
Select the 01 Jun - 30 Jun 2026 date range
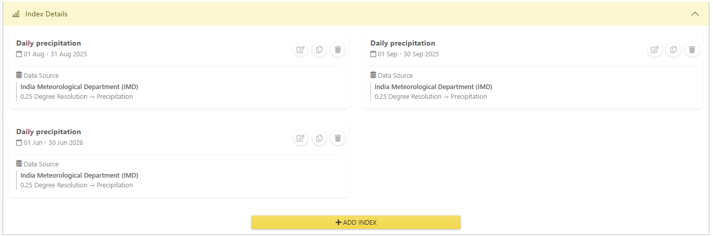coord(53,142)
